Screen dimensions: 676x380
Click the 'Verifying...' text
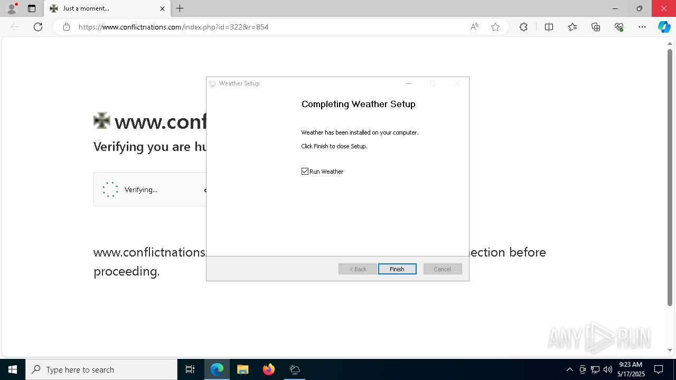141,189
